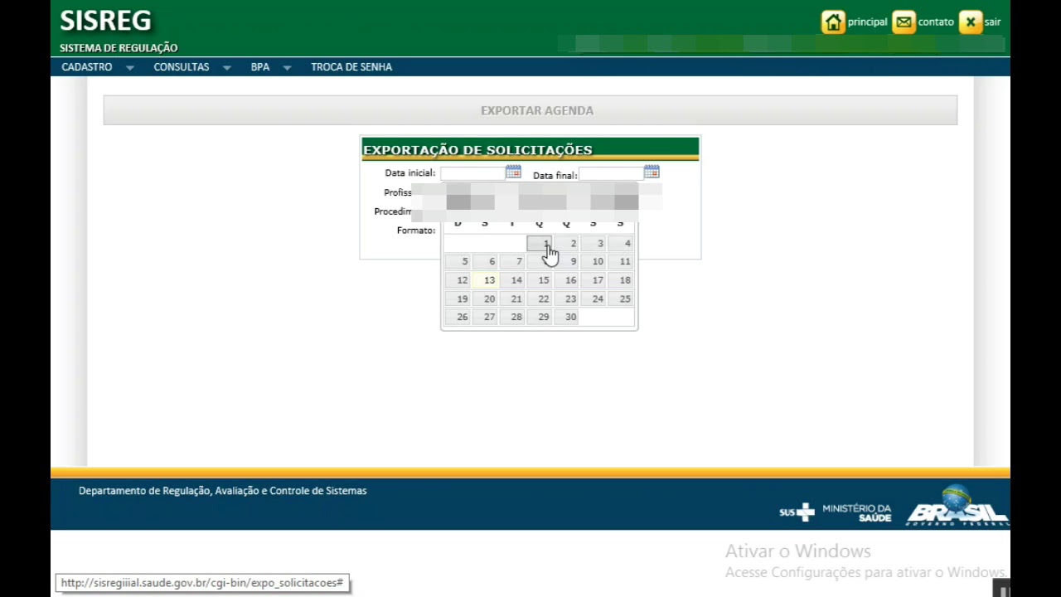This screenshot has width=1061, height=597.
Task: Select day 21 in the calendar
Action: pos(512,298)
